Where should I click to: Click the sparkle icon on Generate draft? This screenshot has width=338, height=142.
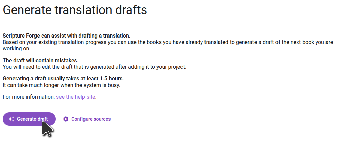[11, 119]
